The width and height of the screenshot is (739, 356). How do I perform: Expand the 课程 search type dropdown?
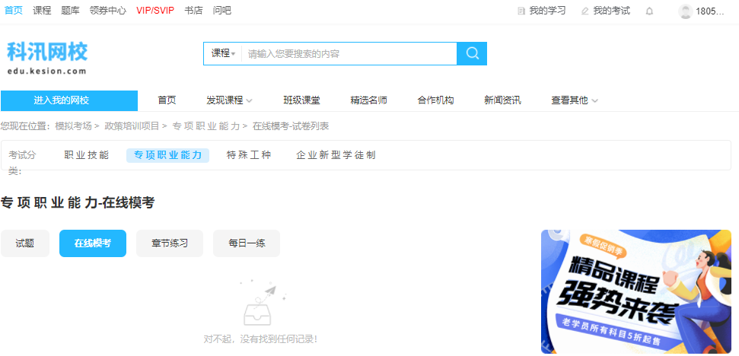223,53
